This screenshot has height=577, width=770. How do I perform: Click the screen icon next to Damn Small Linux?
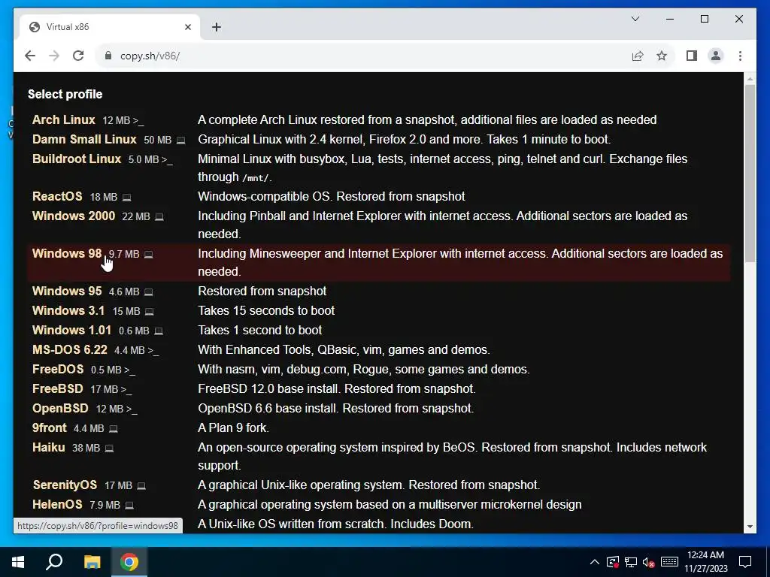point(180,140)
